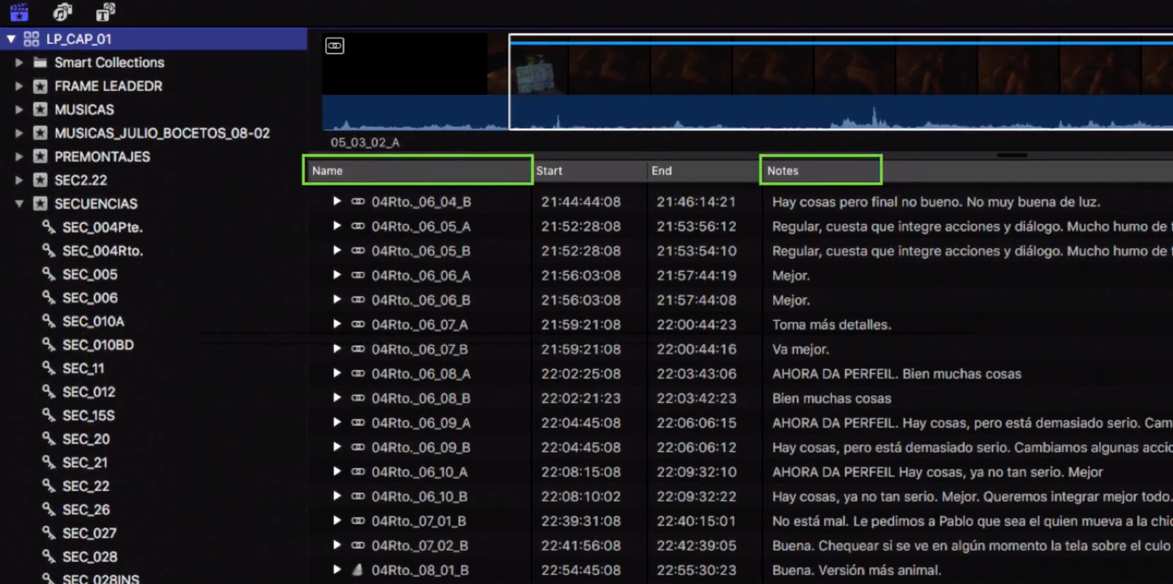Expand the SEC2.22 event
Image resolution: width=1173 pixels, height=584 pixels.
coord(19,180)
